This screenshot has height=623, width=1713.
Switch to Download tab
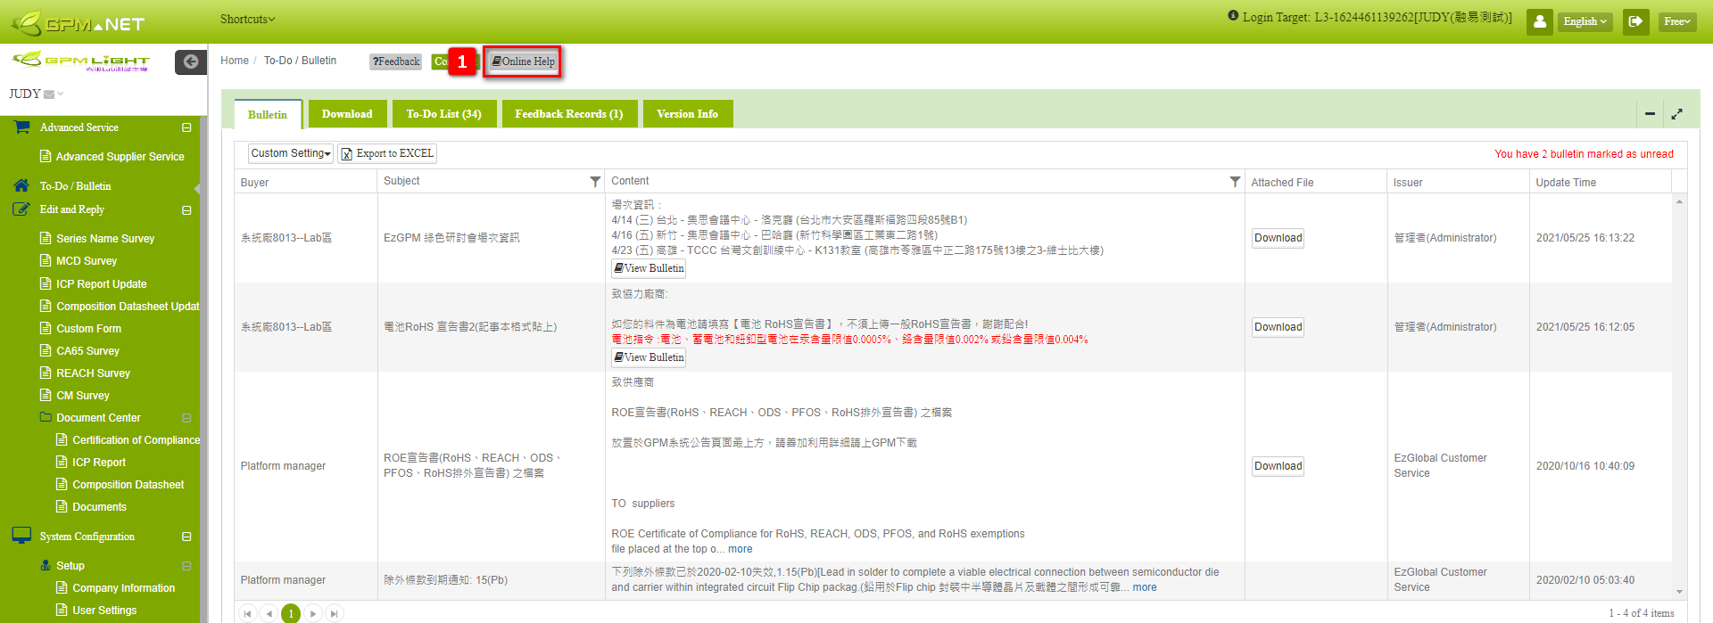[347, 114]
